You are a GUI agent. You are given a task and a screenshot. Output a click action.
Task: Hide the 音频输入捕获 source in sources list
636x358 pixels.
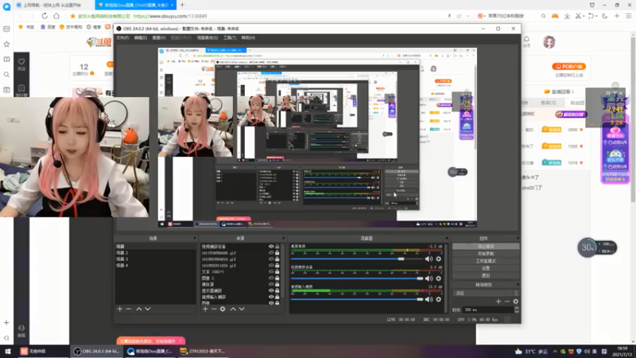click(271, 297)
